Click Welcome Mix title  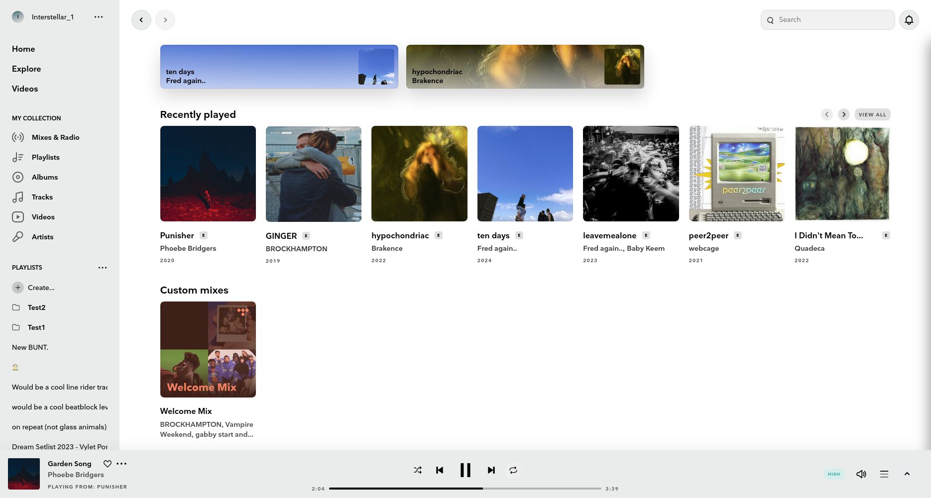tap(186, 411)
